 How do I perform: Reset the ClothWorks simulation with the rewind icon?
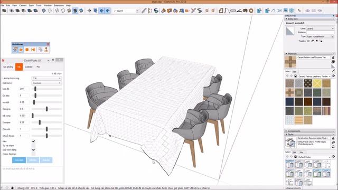pyautogui.click(x=33, y=50)
